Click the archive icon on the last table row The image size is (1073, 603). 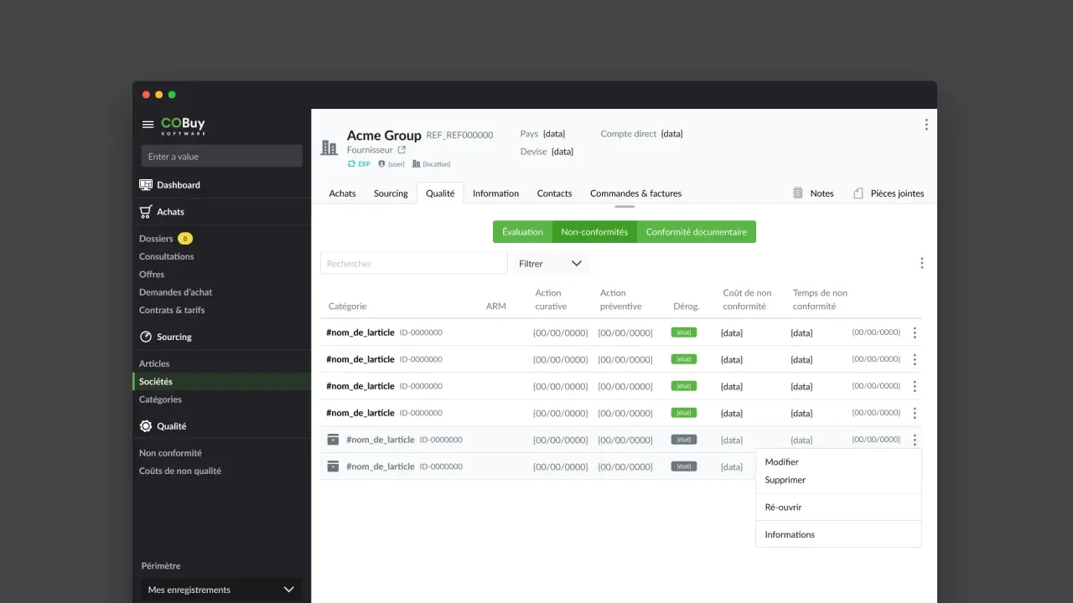[333, 466]
